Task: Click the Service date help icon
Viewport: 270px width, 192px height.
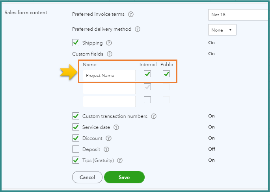Action: [116, 127]
